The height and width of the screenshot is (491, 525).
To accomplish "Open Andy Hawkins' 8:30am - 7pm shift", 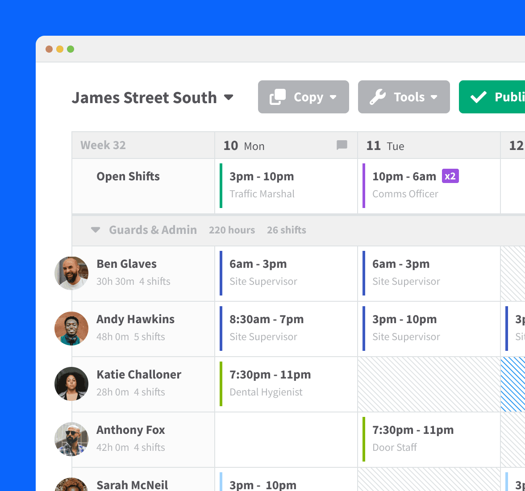I will [286, 328].
